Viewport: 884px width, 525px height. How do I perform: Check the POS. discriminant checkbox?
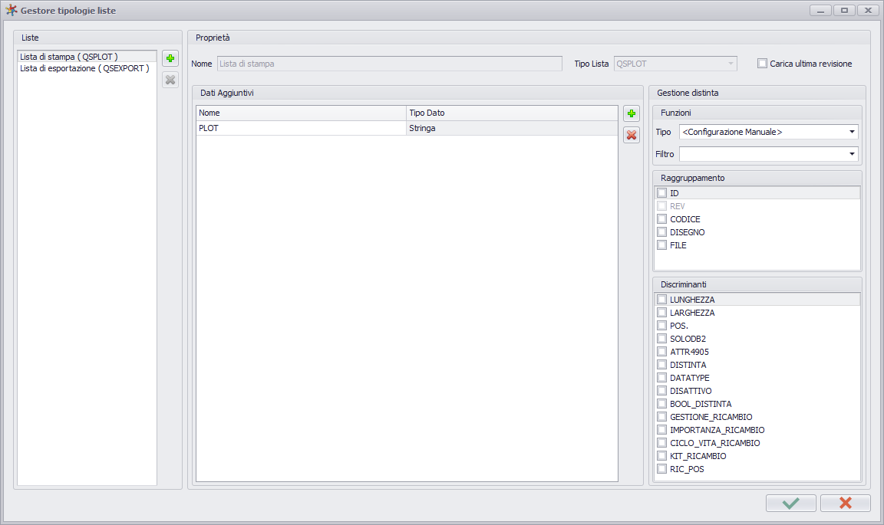pos(662,326)
